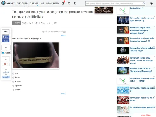Select the Hanna answer option
Screen dimensions: 156x117
point(13,82)
